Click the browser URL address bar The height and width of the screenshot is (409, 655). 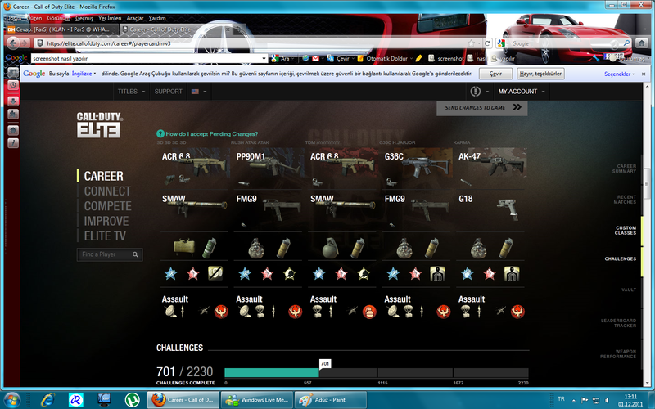tap(255, 43)
